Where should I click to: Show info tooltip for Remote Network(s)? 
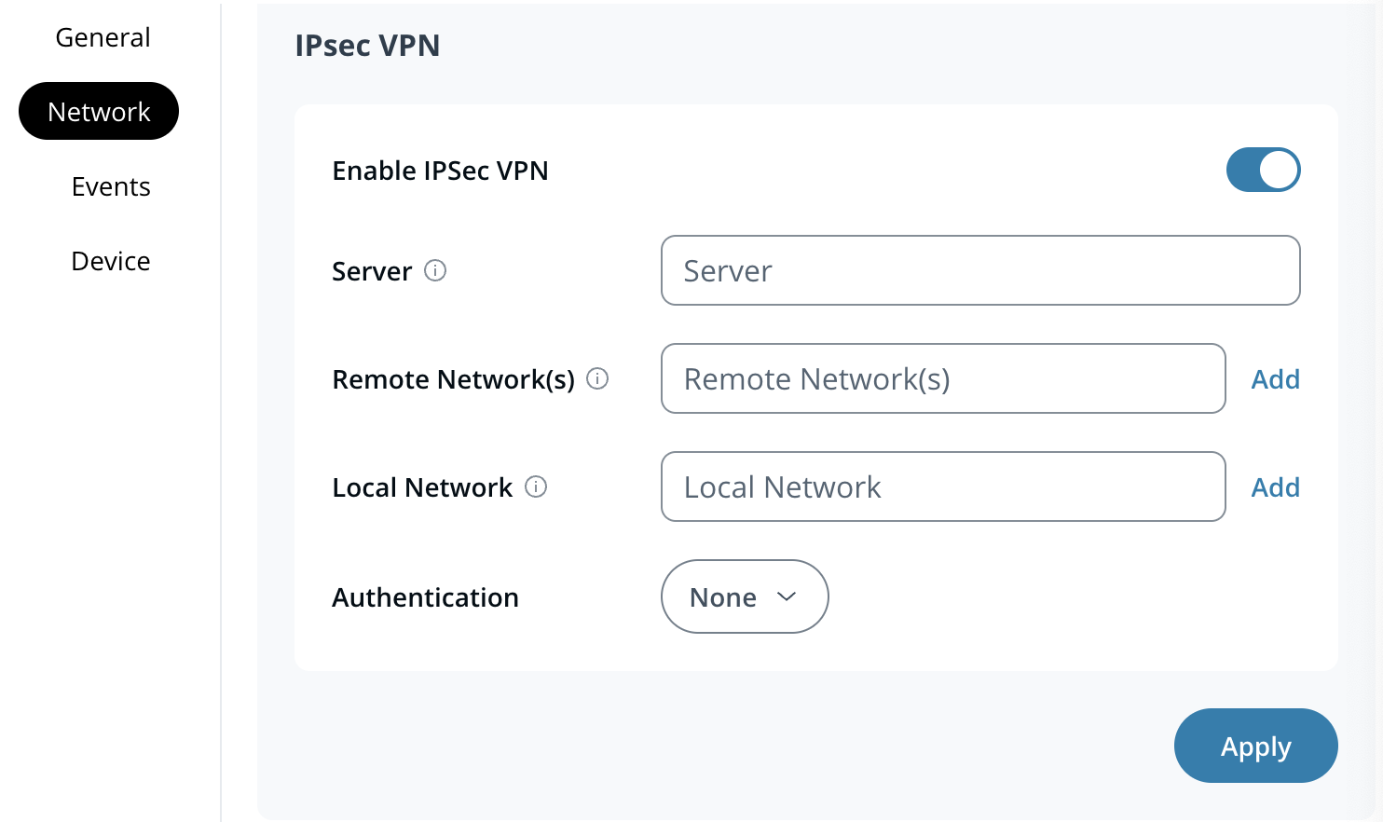pos(597,378)
